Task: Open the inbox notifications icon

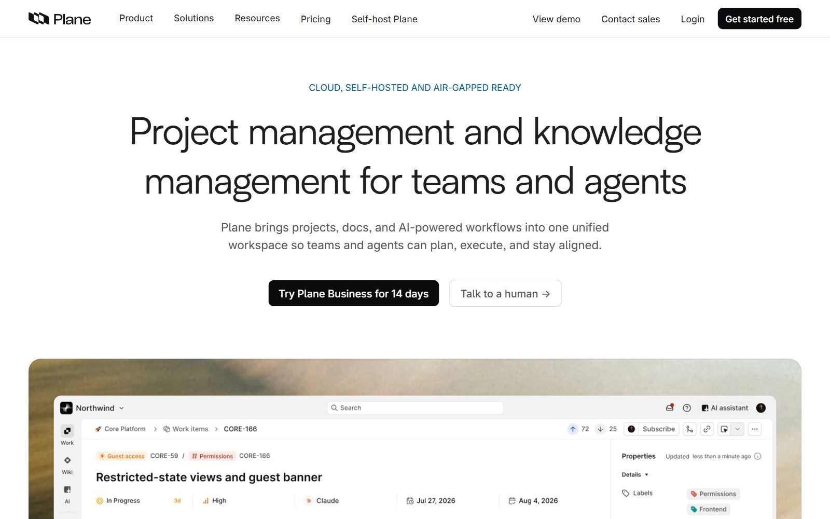Action: click(670, 408)
